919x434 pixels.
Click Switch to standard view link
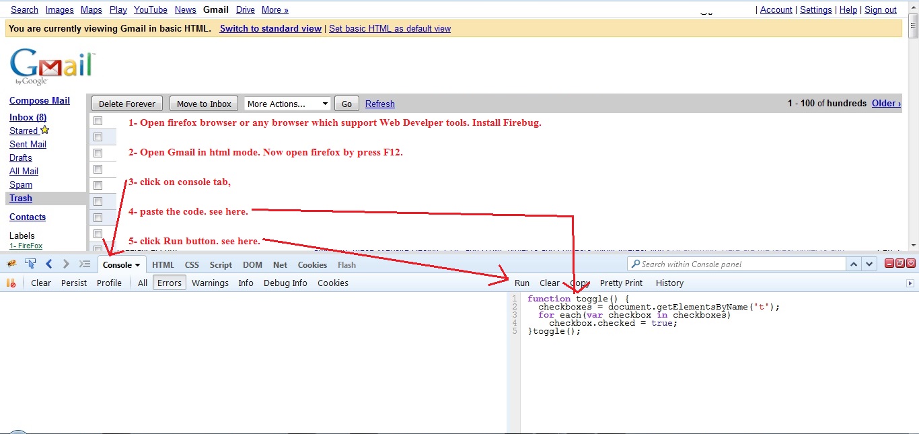tap(270, 28)
